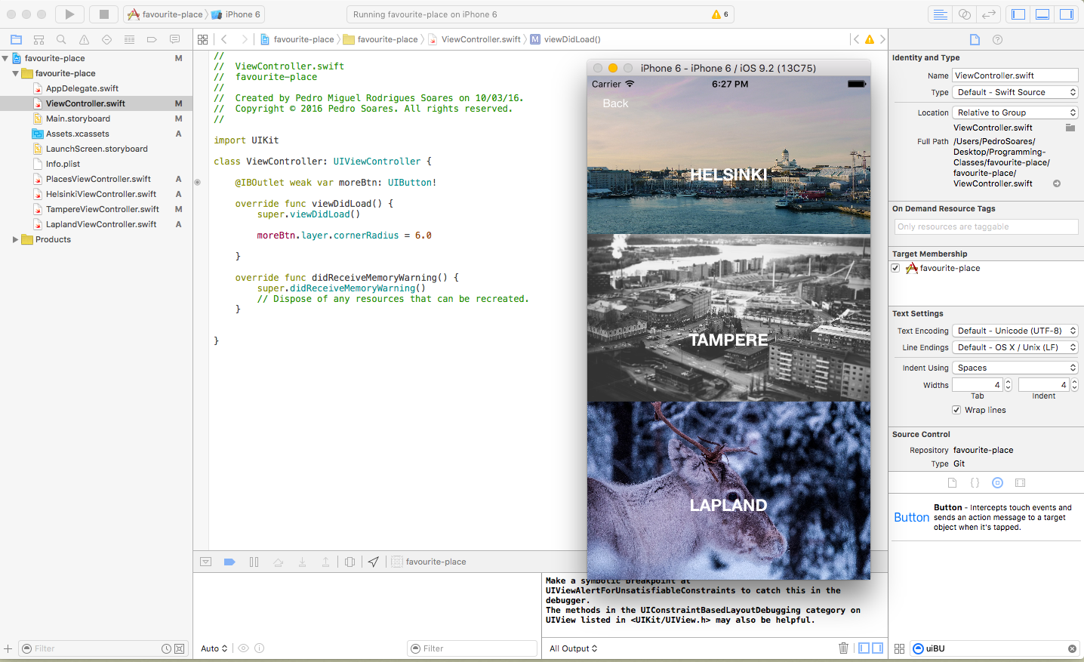1084x662 pixels.
Task: Toggle favourite-place target membership checkbox
Action: point(895,268)
